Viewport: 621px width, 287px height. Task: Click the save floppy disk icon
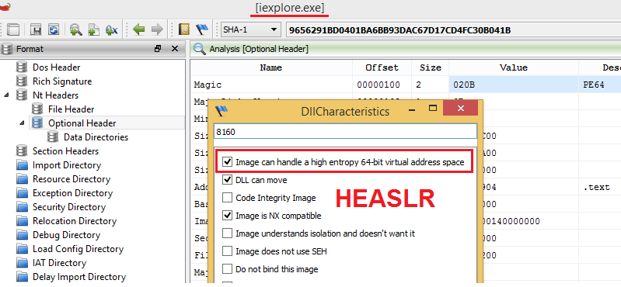36,29
